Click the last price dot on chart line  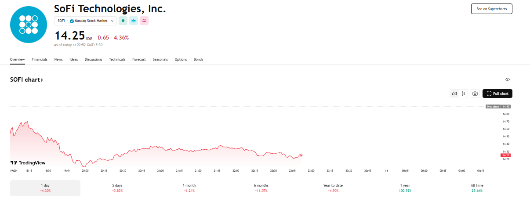[301, 155]
